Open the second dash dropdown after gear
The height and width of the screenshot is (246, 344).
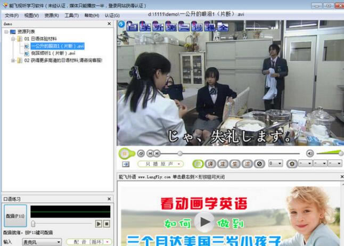point(320,163)
